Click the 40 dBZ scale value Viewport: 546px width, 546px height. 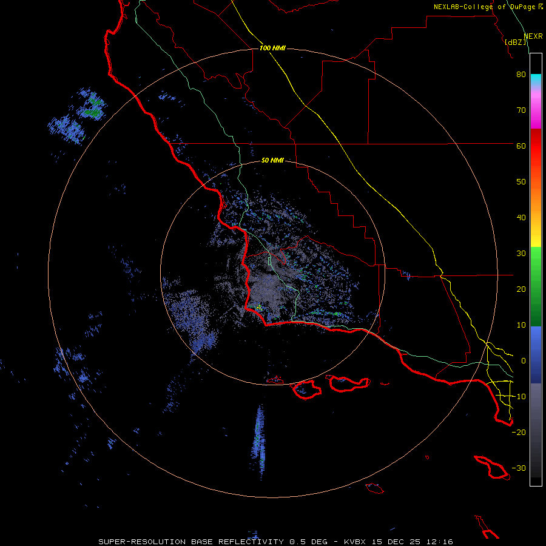[521, 218]
